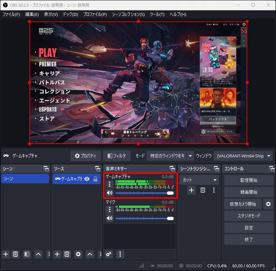The image size is (276, 271).
Task: Click the network signal status icon
Action: tap(141, 266)
